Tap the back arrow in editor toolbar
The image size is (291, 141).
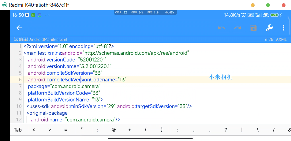tap(19, 28)
